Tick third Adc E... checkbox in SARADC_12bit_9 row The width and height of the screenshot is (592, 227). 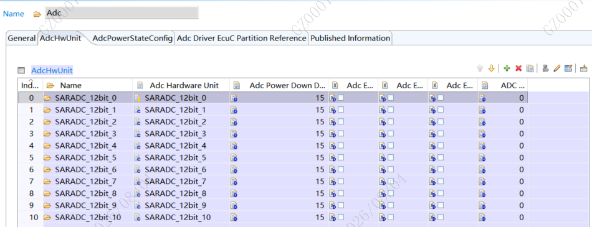(x=441, y=206)
